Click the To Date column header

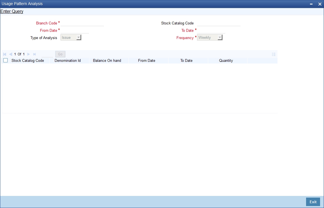(x=186, y=61)
